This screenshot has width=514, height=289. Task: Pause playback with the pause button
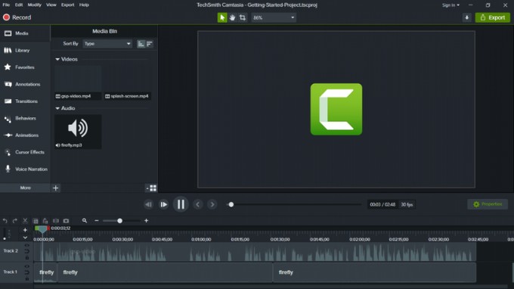coord(181,205)
